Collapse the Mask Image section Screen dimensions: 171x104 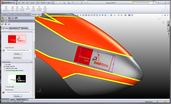(32, 62)
